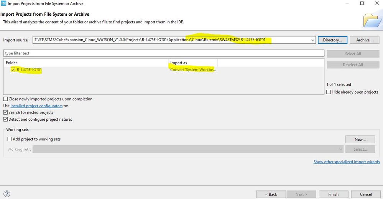Enable Add project to working sets

[10, 139]
